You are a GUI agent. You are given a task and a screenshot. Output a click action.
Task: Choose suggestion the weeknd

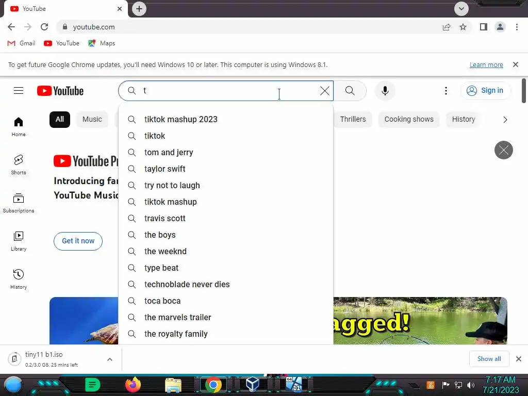pyautogui.click(x=226, y=252)
